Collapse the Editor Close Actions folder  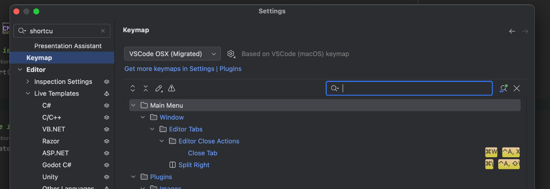(162, 141)
